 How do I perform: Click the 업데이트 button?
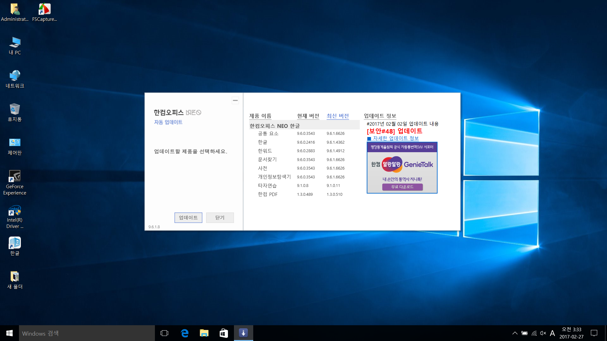pos(188,218)
